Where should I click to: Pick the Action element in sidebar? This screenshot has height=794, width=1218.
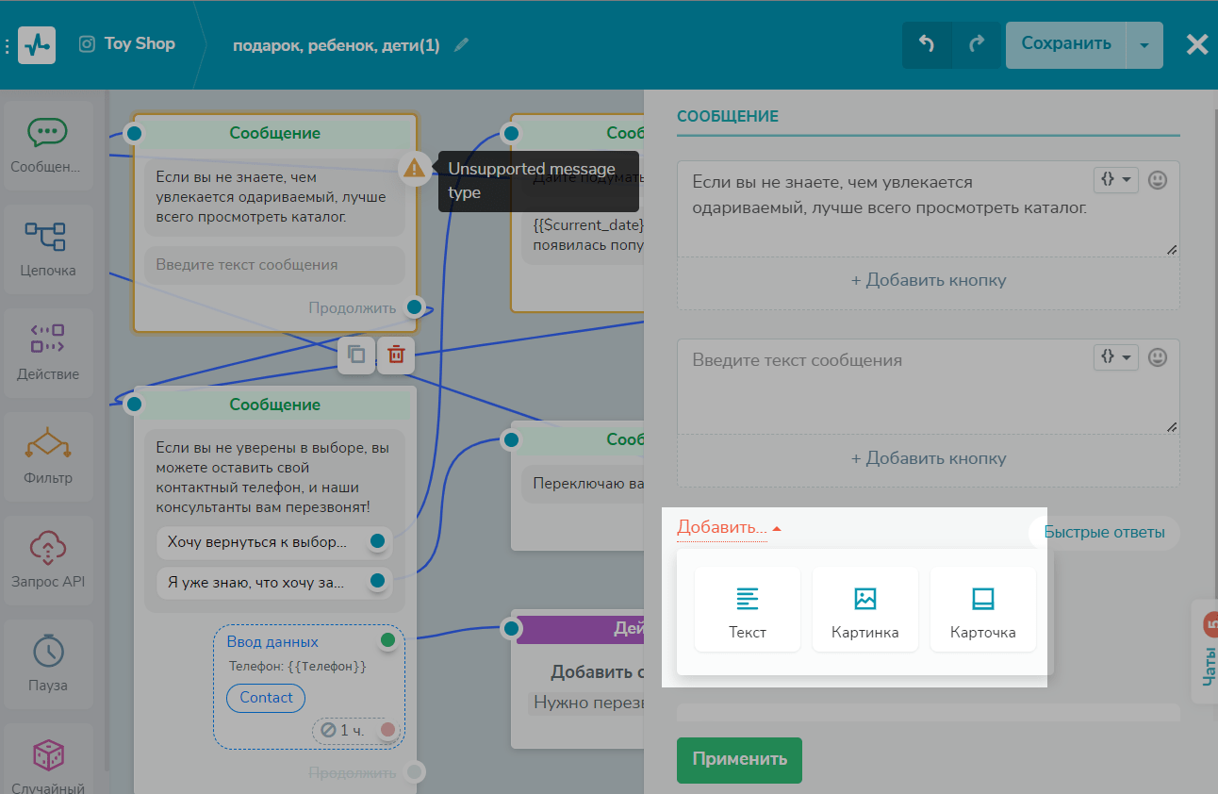(48, 352)
